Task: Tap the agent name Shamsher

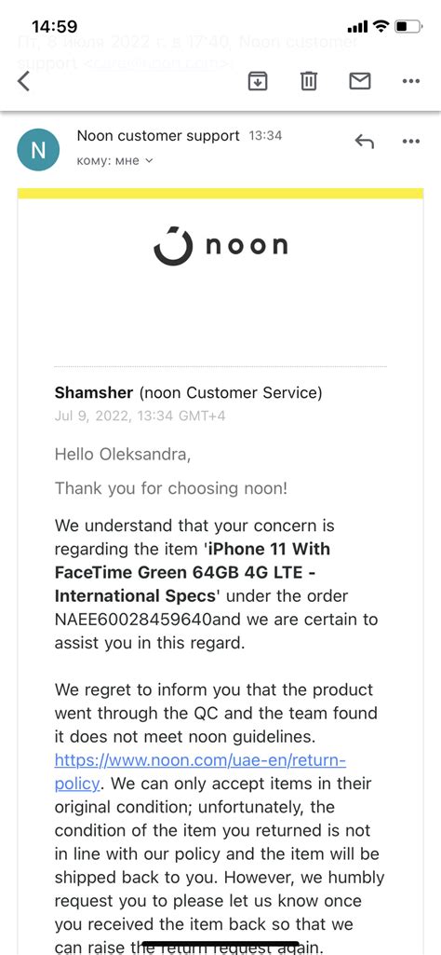Action: point(94,393)
